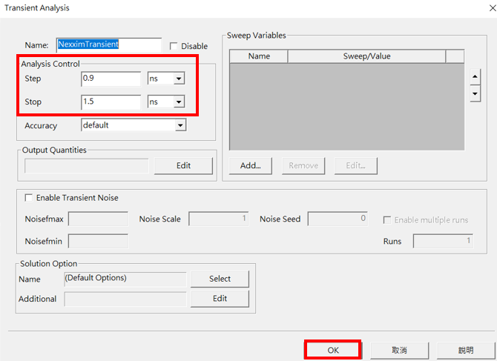
Task: Click the greyed-out Remove button
Action: click(x=303, y=165)
